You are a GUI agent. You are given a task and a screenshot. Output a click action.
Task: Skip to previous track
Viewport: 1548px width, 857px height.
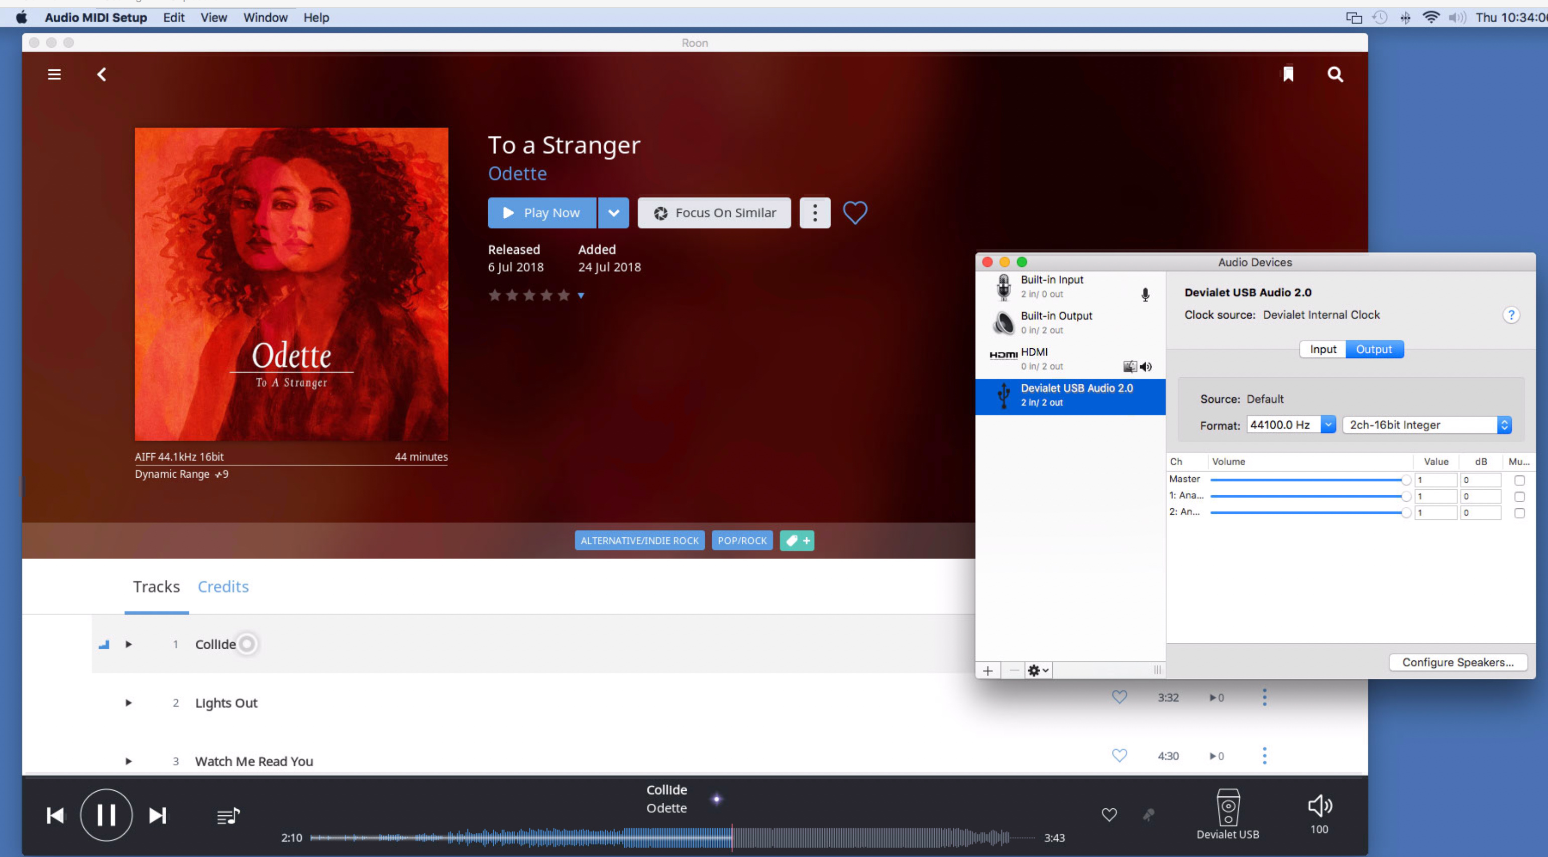click(55, 815)
